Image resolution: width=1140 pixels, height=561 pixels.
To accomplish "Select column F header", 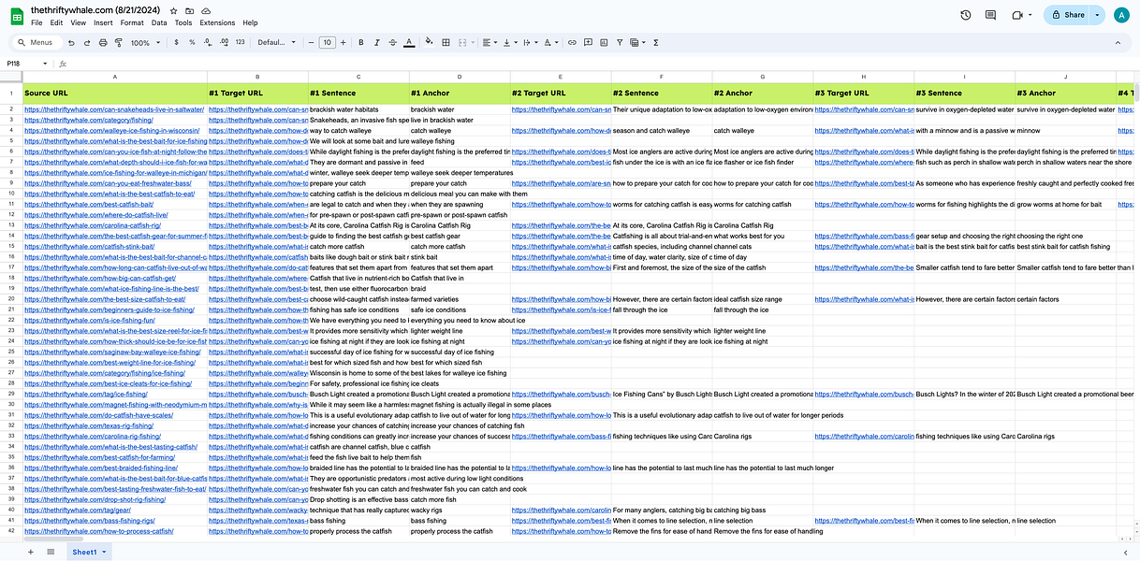I will click(x=661, y=76).
